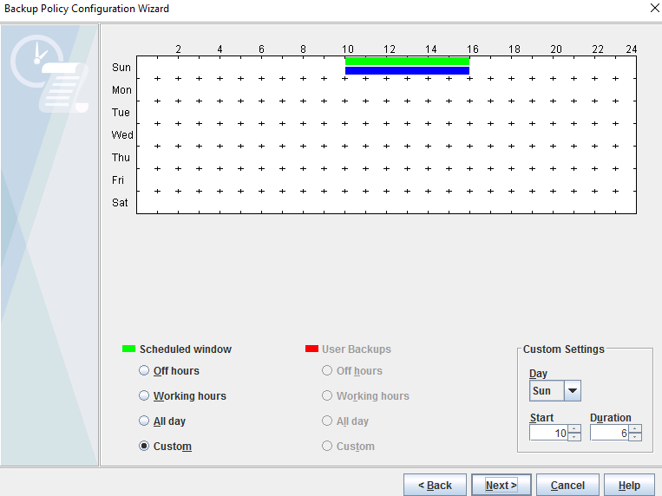
Task: Click the Start time input field
Action: (x=548, y=433)
